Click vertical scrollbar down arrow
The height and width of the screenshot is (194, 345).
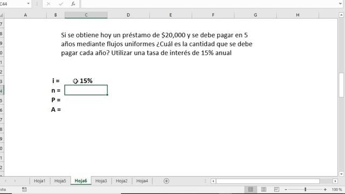(341, 174)
